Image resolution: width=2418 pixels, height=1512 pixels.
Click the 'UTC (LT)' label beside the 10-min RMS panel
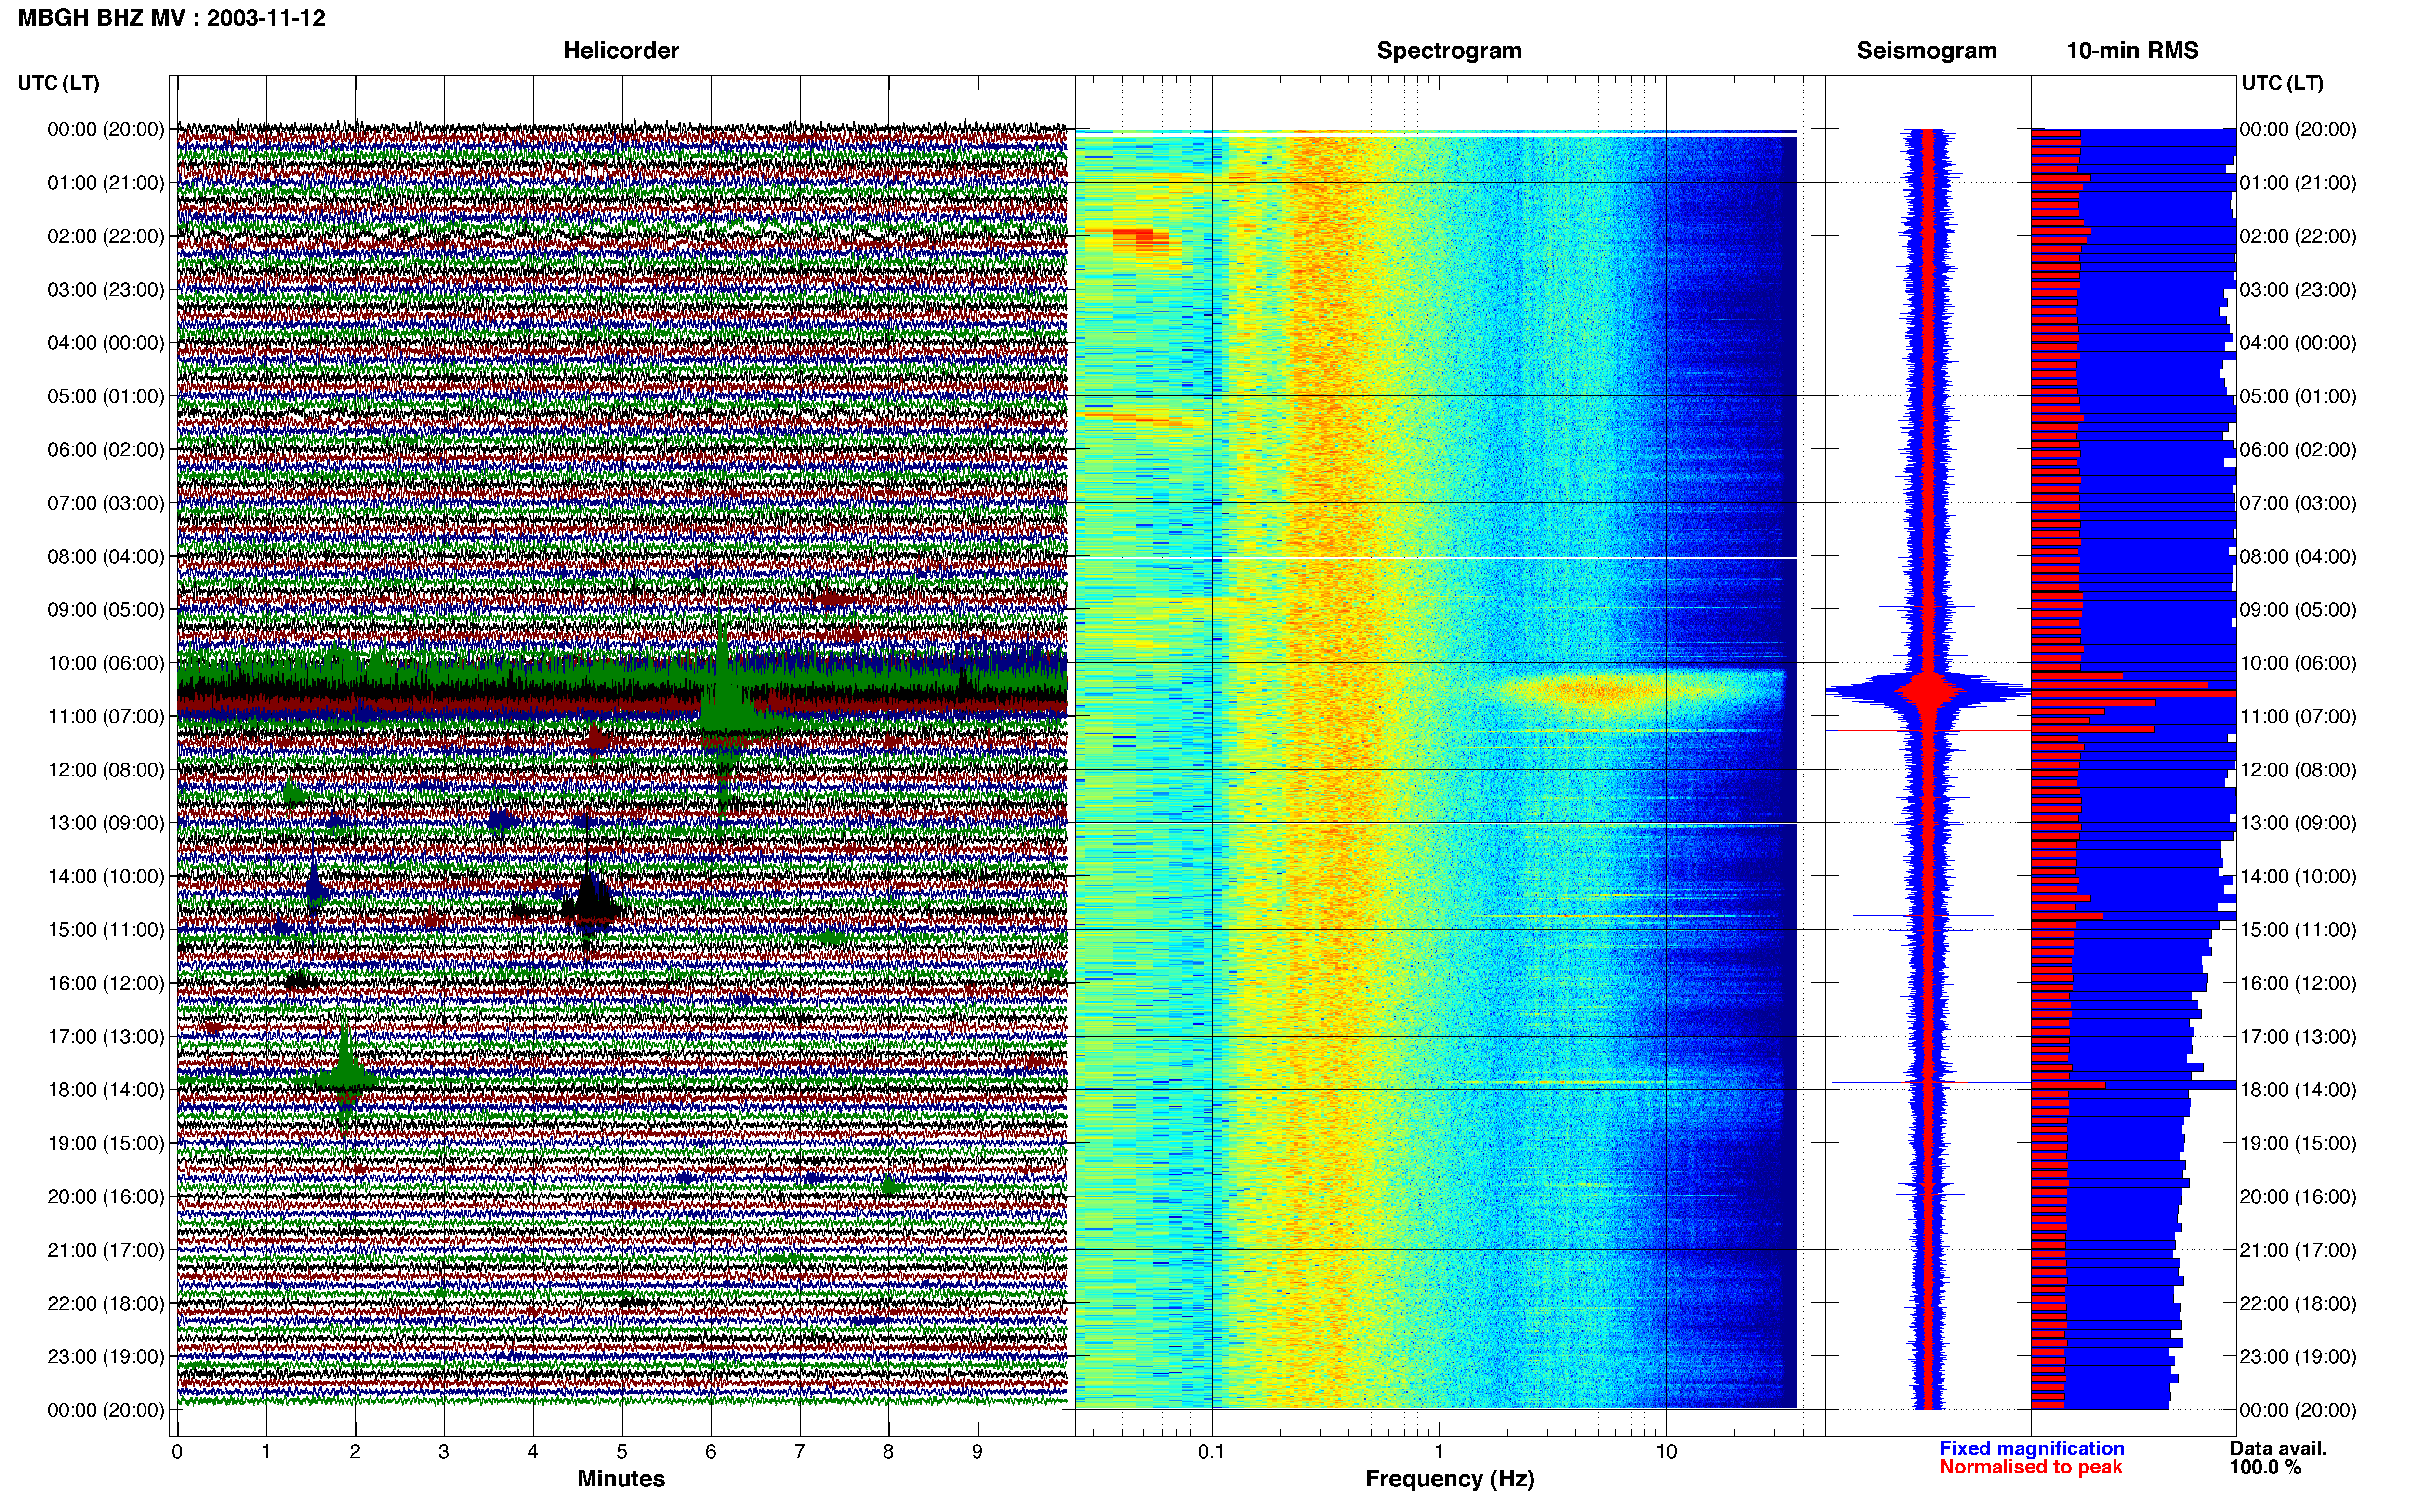(x=2282, y=83)
